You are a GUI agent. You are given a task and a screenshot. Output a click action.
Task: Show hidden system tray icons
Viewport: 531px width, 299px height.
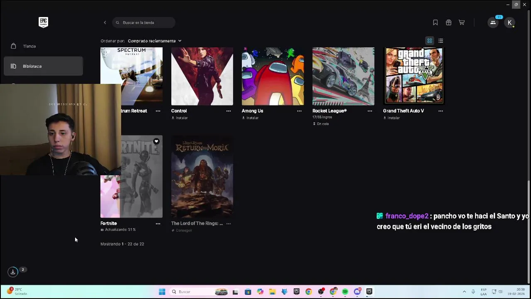pos(464,292)
